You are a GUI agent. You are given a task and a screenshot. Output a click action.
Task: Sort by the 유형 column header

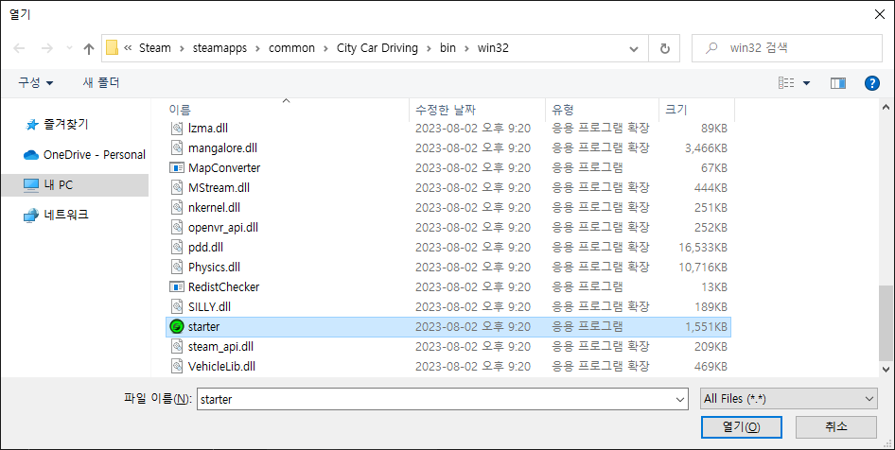[x=603, y=110]
